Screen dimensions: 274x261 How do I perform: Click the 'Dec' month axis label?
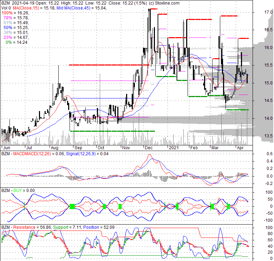click(149, 148)
